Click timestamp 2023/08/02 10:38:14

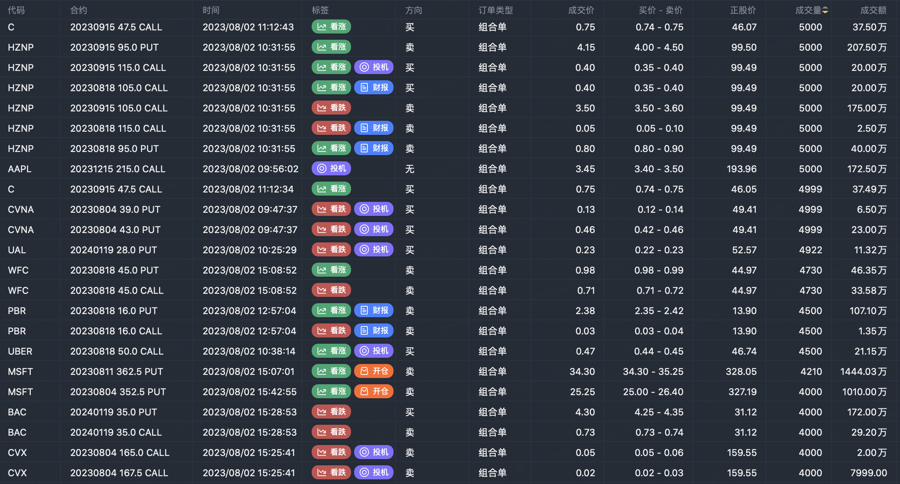pos(249,351)
